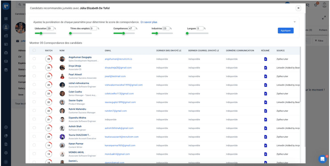Open the En savoir plus link
This screenshot has height=166, width=330.
click(x=149, y=22)
